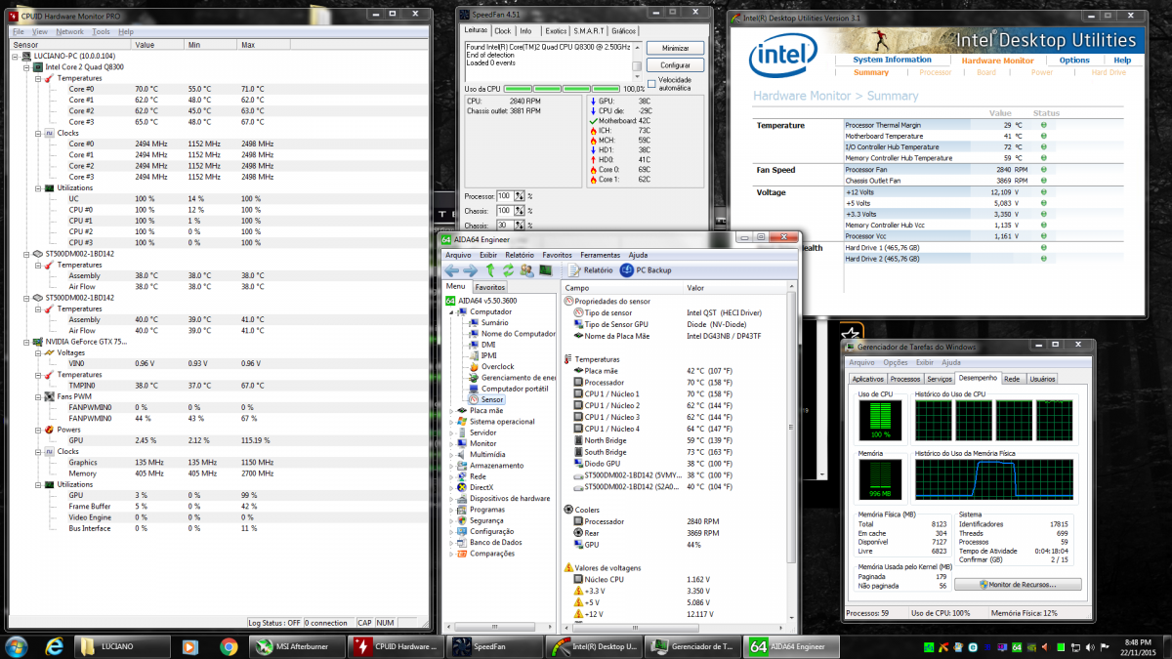Switch to Intel Desktop Utilities taskbar button

(x=595, y=646)
